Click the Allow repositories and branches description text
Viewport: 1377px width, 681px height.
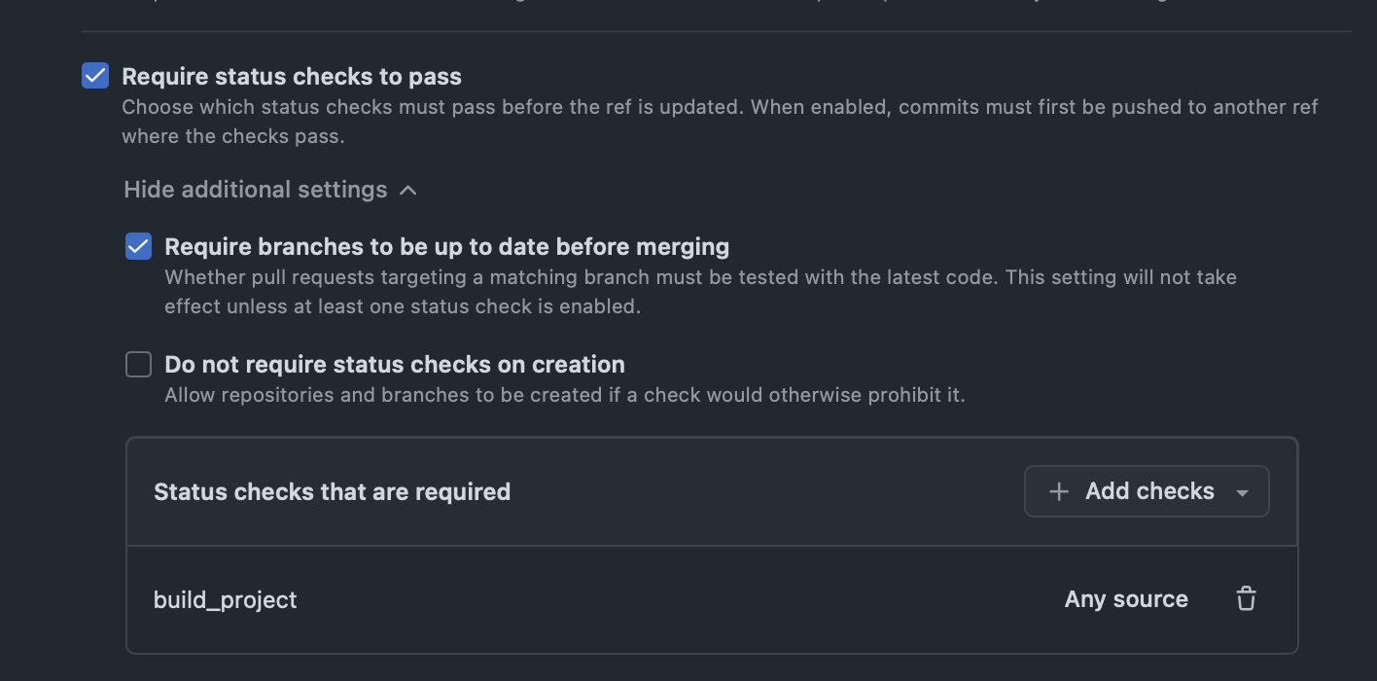(565, 395)
